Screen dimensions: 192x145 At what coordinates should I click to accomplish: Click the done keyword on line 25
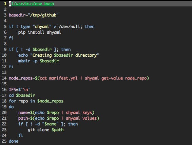14,141
